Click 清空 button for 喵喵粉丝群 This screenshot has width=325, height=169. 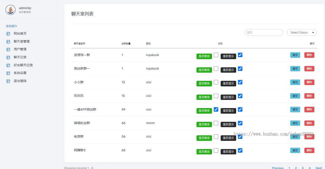coord(295,123)
